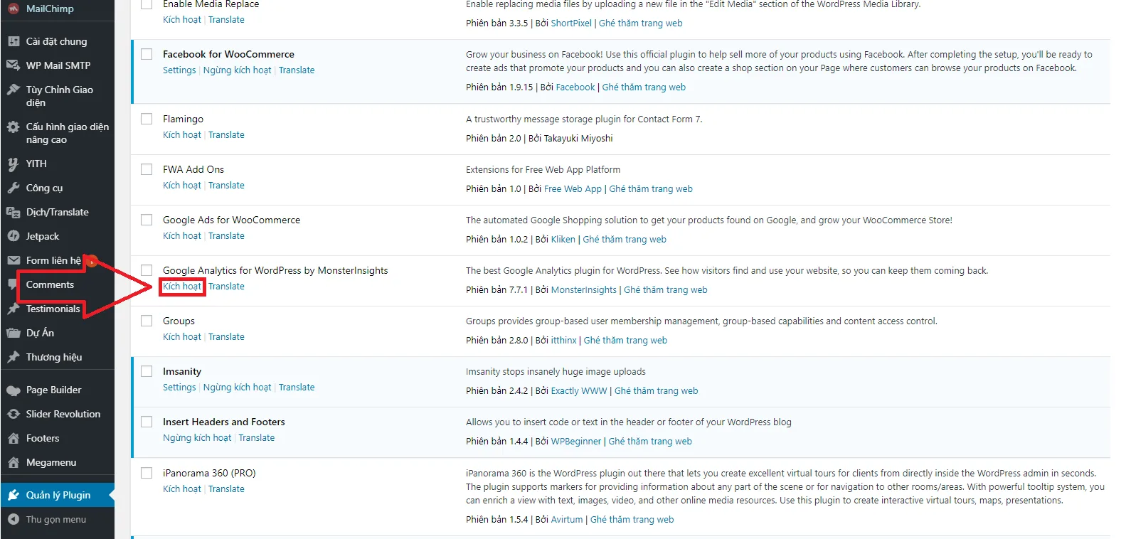Click the Thu gọn menu collapse arrow icon

click(14, 519)
